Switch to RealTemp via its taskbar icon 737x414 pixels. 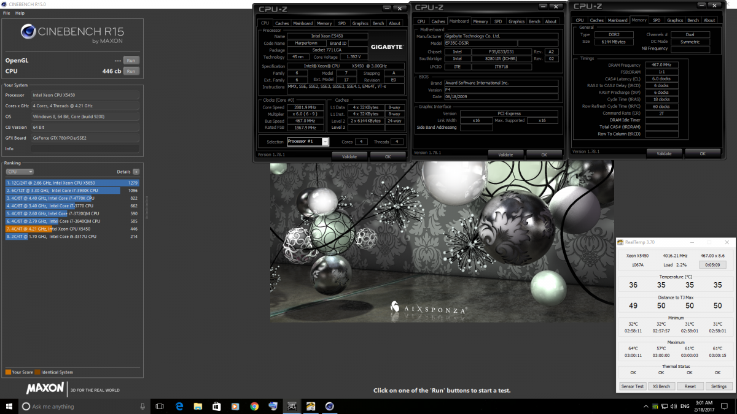(x=311, y=406)
